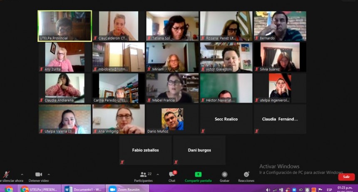Select the UTELPa Provincial video tile
This screenshot has width=358, height=192.
pyautogui.click(x=65, y=26)
